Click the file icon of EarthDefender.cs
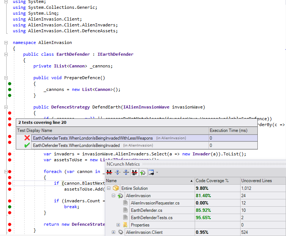 click(x=125, y=210)
